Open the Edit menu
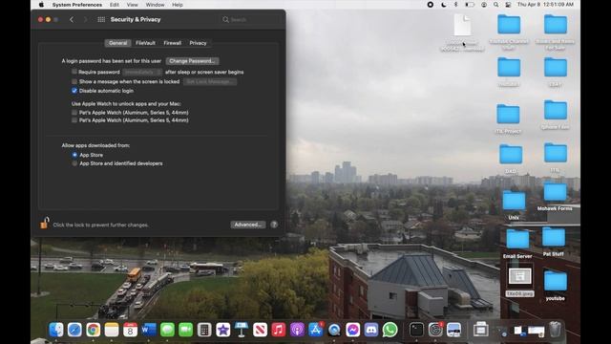This screenshot has width=611, height=344. pyautogui.click(x=115, y=5)
